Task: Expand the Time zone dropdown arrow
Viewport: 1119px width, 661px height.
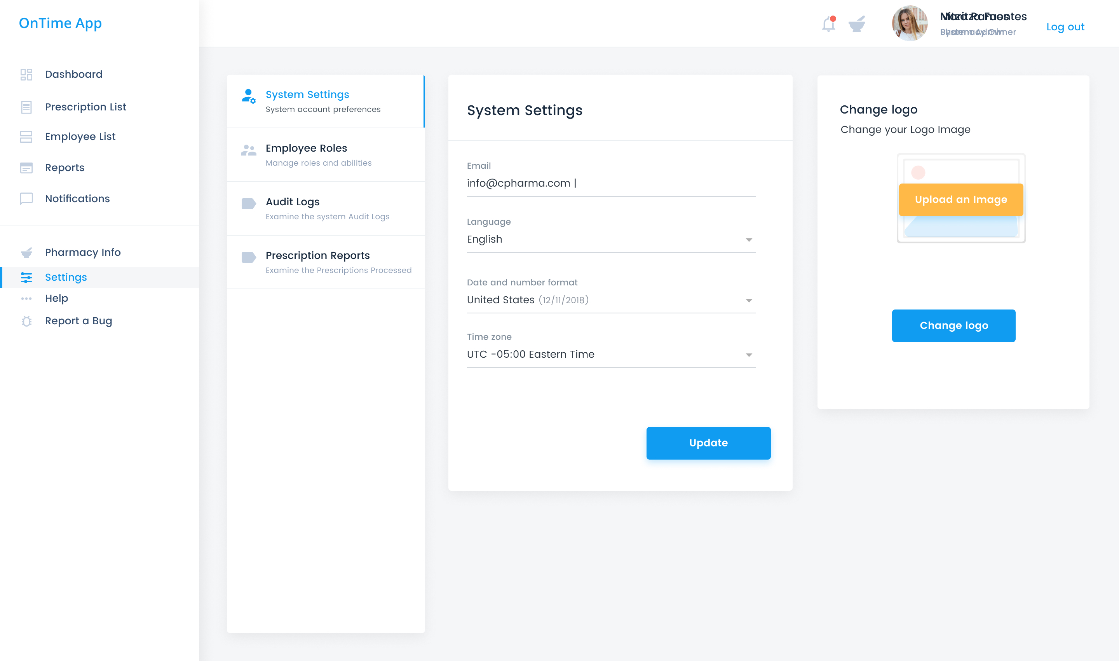Action: [x=749, y=355]
